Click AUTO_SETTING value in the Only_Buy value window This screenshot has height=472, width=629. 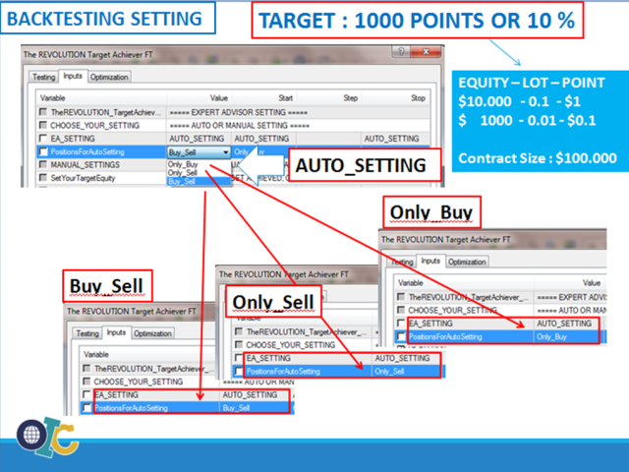564,324
